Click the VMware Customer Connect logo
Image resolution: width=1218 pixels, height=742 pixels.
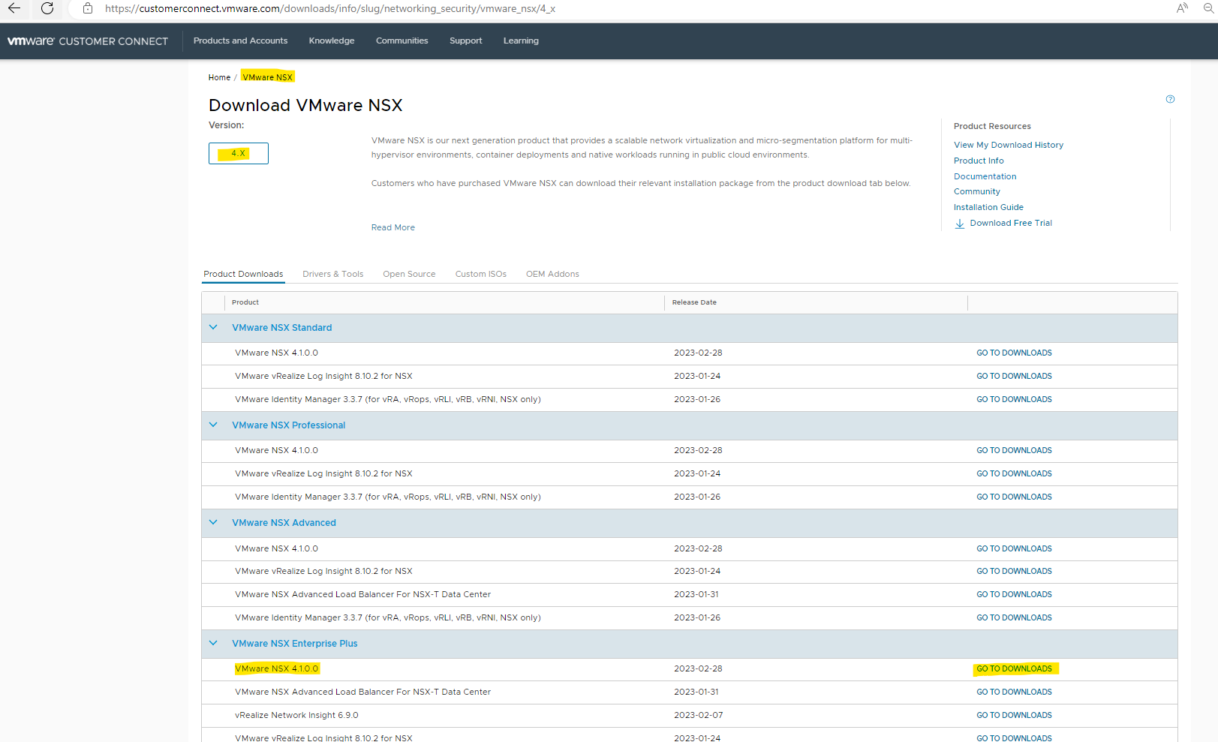(x=88, y=41)
